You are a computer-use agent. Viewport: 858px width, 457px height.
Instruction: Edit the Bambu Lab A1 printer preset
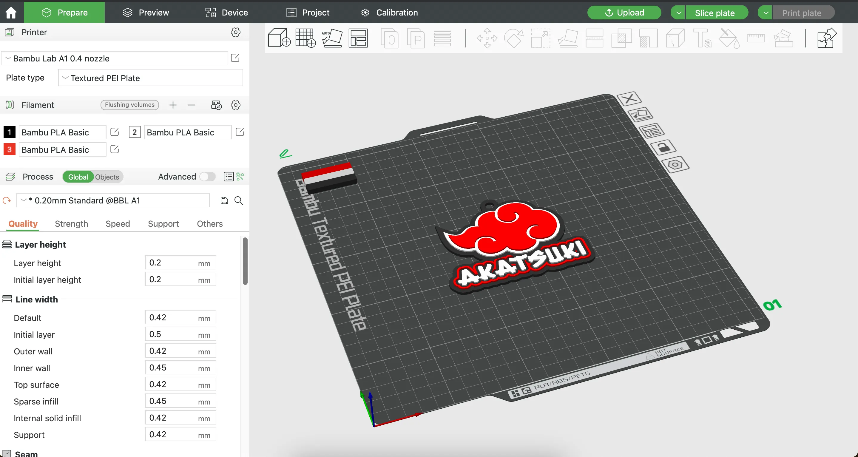(x=235, y=58)
